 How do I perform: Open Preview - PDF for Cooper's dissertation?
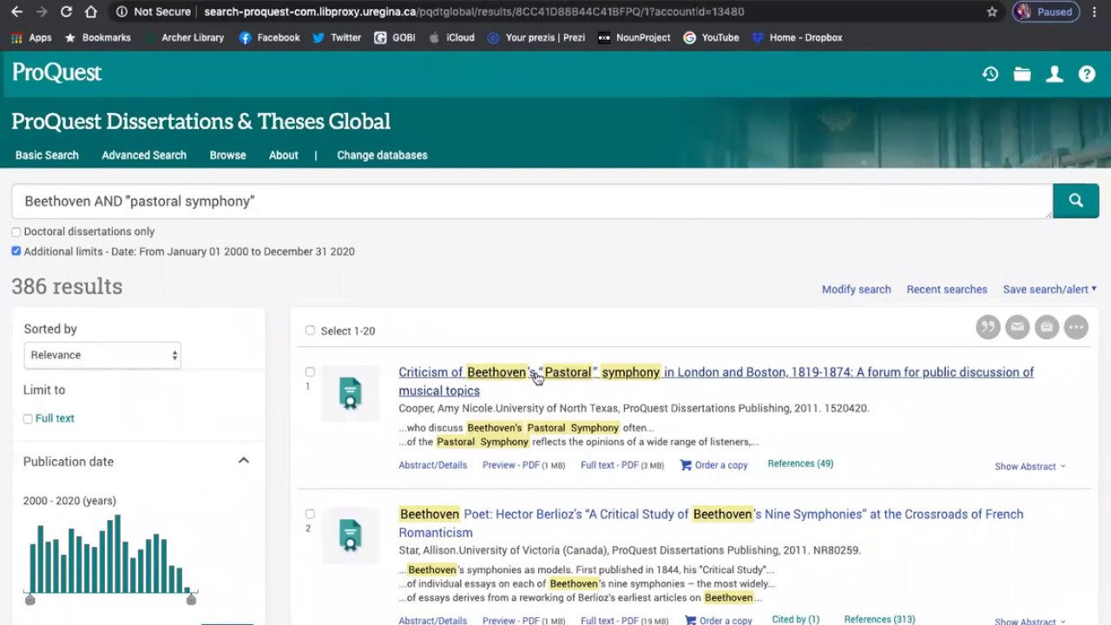coord(523,465)
